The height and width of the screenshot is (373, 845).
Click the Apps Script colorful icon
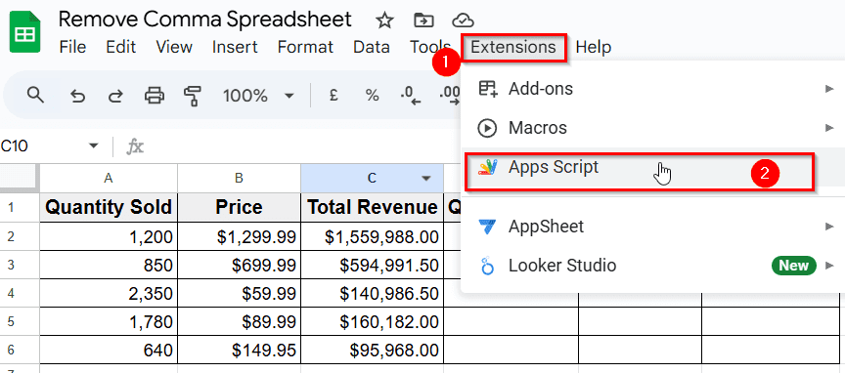488,167
